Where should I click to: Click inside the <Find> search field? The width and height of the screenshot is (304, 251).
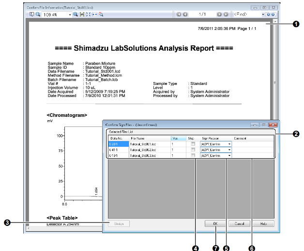(x=247, y=14)
